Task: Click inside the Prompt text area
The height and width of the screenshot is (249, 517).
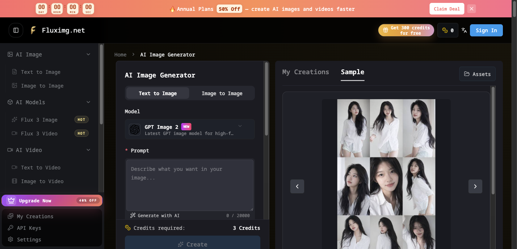Action: point(190,185)
